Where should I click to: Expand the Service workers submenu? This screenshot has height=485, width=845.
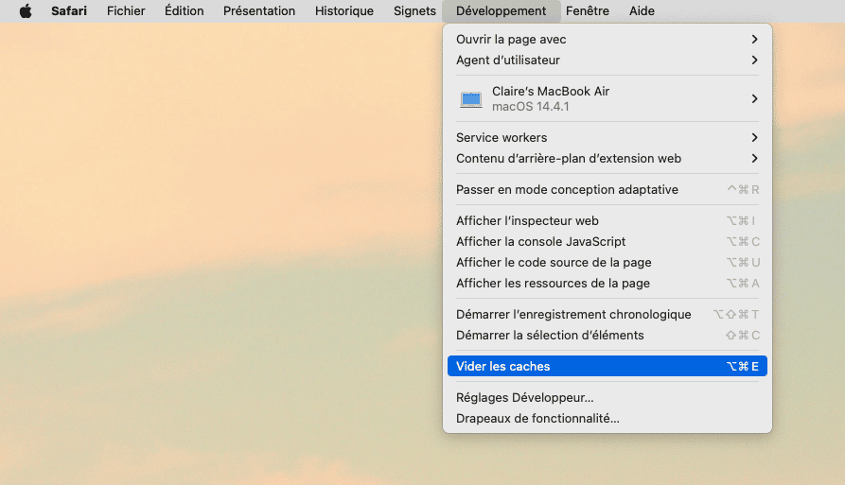[x=607, y=138]
